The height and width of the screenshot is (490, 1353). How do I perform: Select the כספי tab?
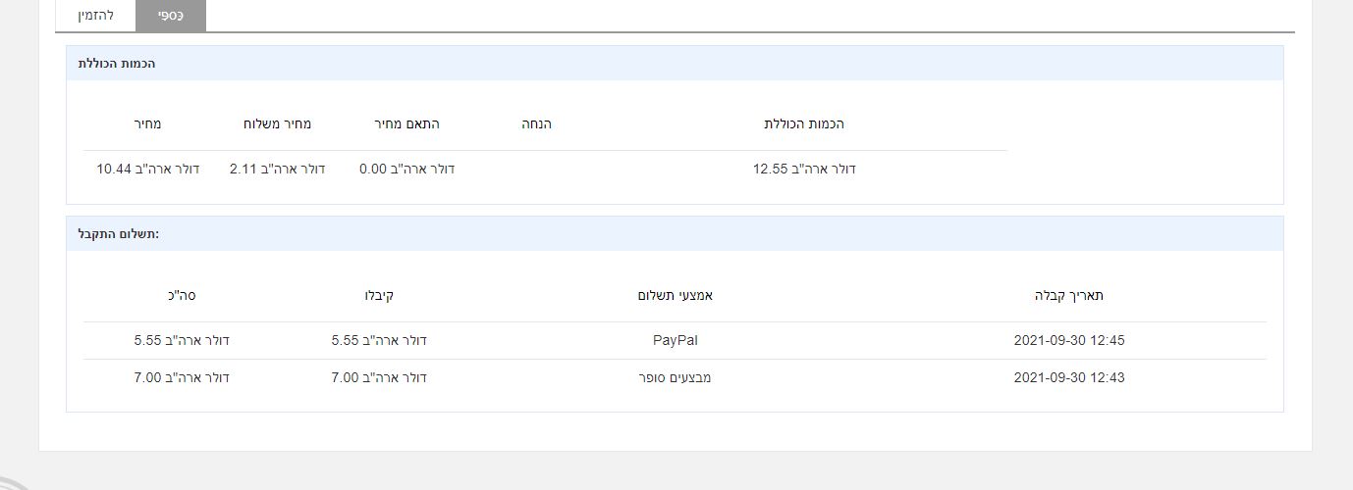pyautogui.click(x=171, y=16)
